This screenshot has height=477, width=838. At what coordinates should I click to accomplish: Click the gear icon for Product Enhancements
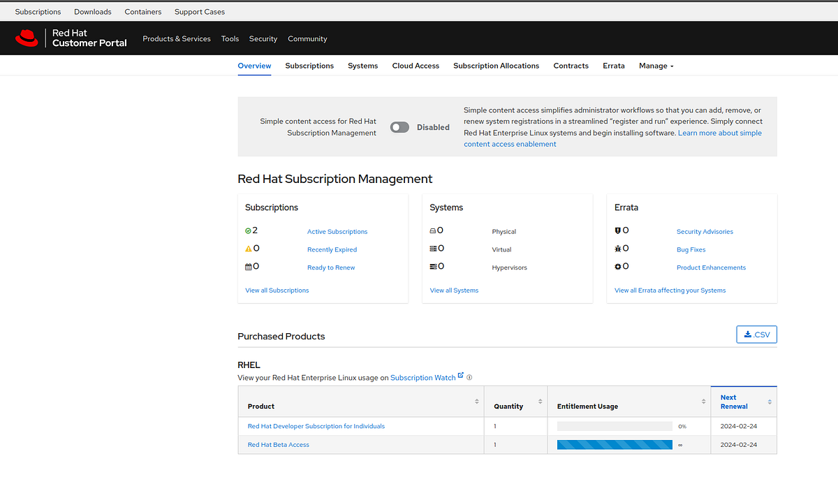pos(618,266)
